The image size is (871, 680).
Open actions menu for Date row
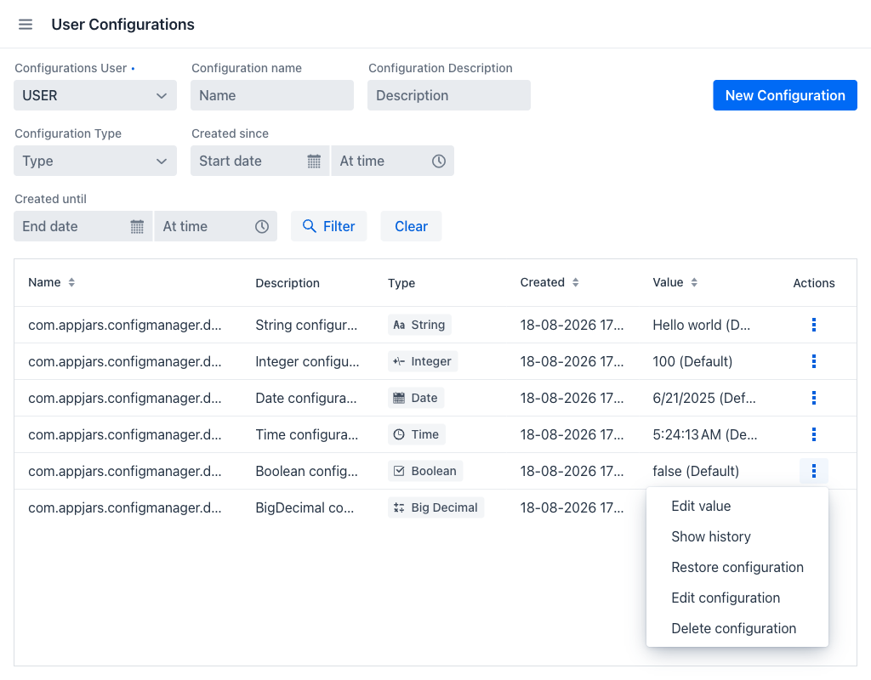pyautogui.click(x=814, y=398)
